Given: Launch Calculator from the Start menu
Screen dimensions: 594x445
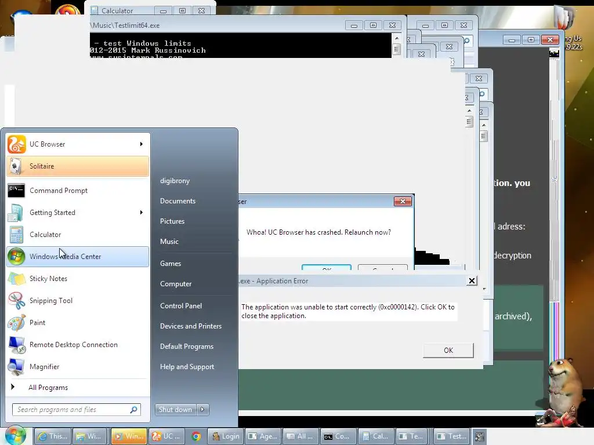Looking at the screenshot, I should [x=78, y=235].
